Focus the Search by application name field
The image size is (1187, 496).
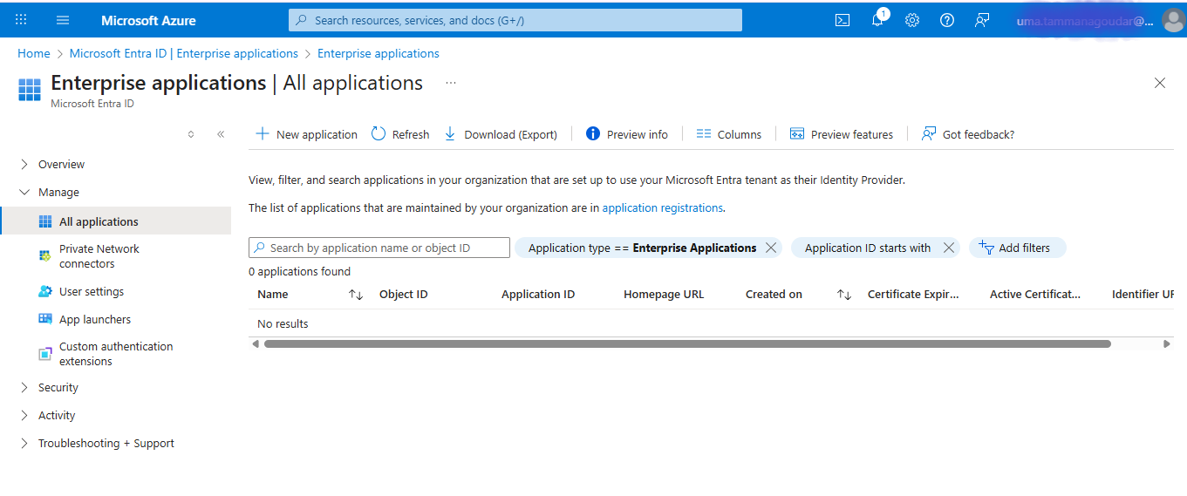point(379,248)
